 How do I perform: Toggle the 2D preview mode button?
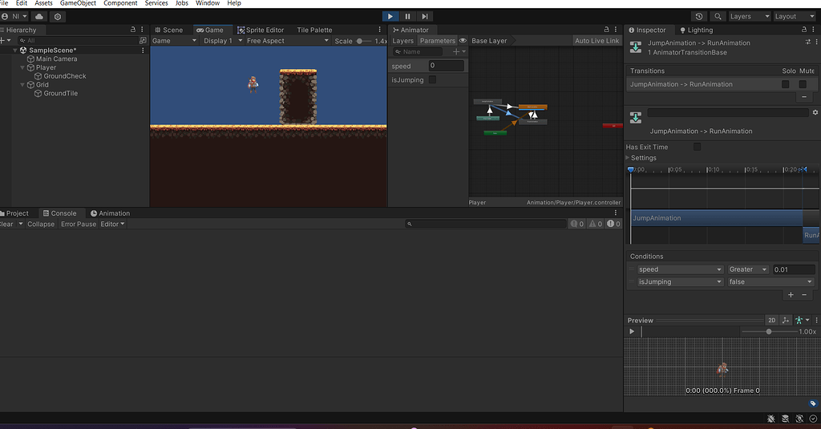click(x=771, y=320)
